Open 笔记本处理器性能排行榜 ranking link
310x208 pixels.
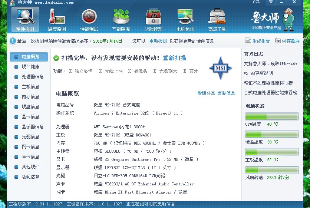coord(268,83)
